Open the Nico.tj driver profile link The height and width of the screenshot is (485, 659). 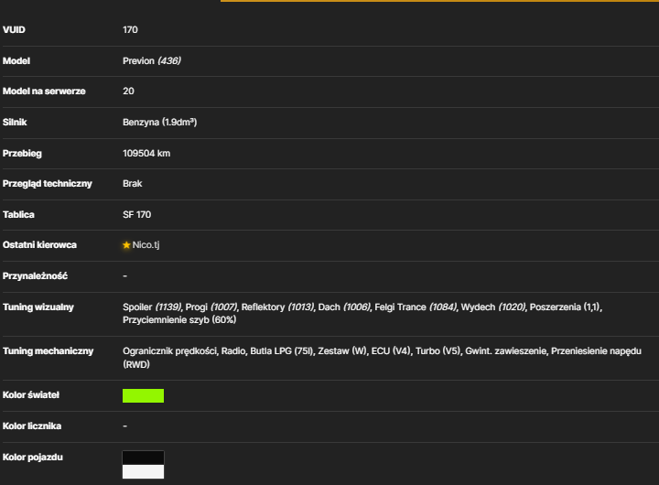(146, 245)
